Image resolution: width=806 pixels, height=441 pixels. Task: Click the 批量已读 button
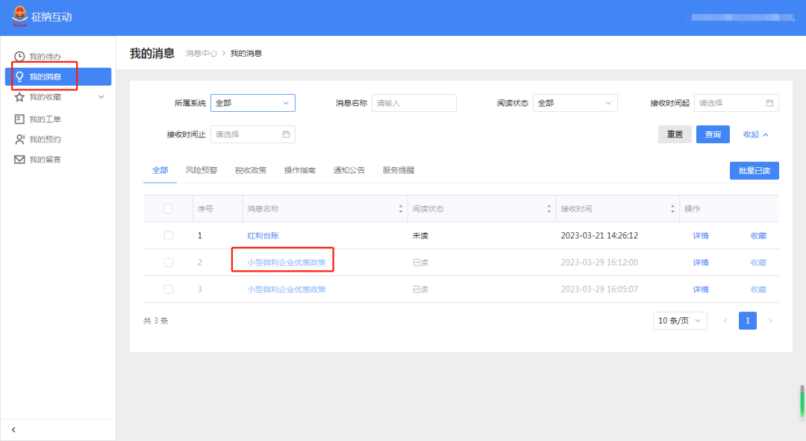click(x=754, y=171)
